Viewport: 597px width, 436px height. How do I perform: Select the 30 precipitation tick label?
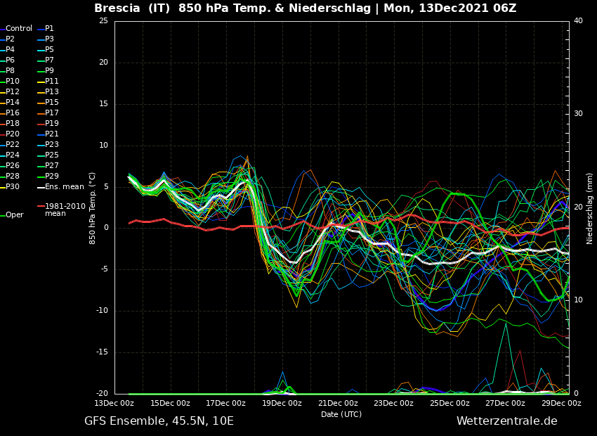[578, 114]
